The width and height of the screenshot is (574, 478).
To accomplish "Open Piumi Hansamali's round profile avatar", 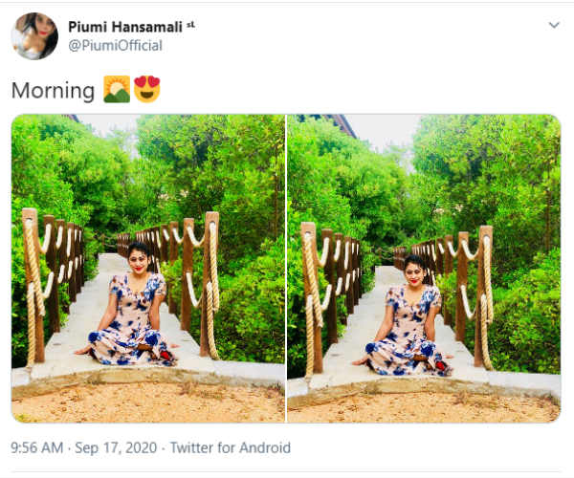I will pos(34,35).
